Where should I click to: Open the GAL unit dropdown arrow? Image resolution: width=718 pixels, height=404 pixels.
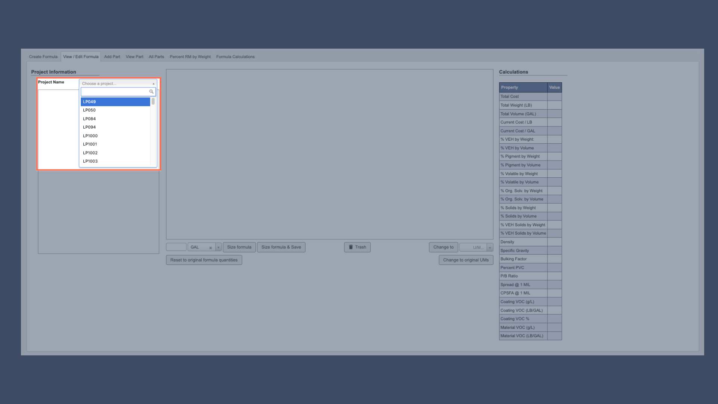pos(219,247)
